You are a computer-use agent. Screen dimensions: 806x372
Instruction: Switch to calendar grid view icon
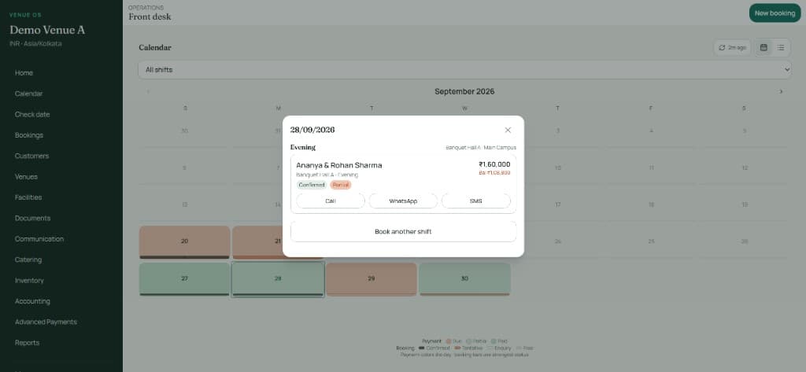(763, 48)
